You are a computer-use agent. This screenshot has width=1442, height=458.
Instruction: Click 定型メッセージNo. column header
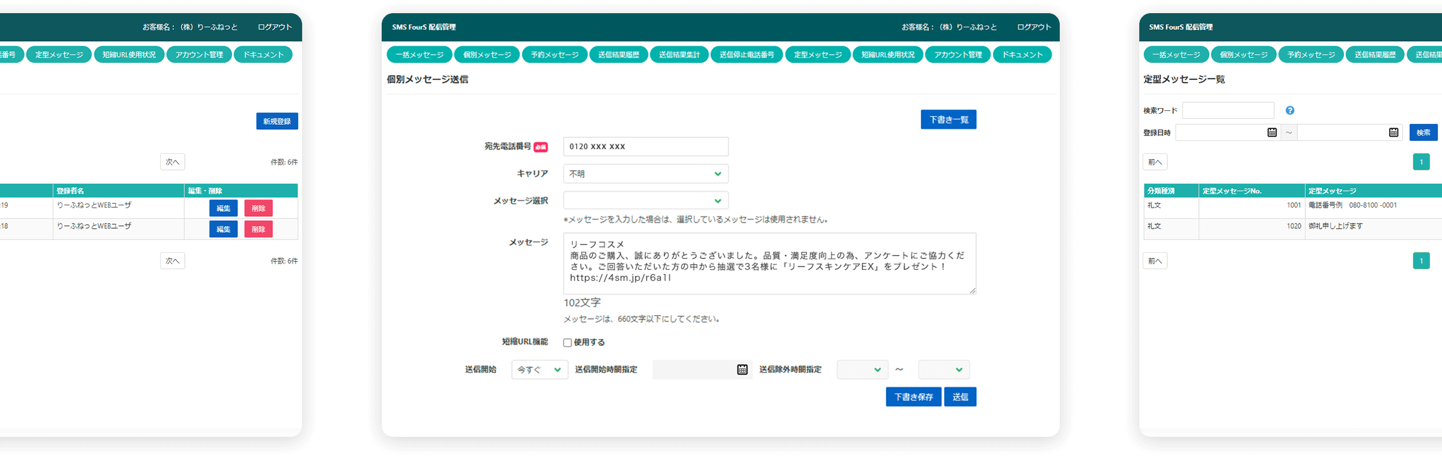pyautogui.click(x=1251, y=190)
